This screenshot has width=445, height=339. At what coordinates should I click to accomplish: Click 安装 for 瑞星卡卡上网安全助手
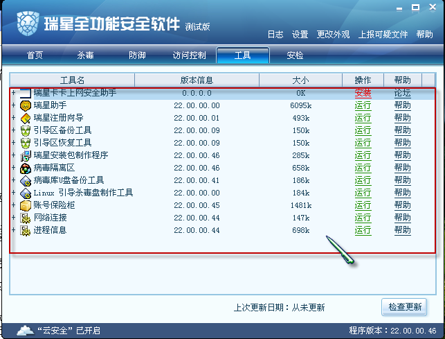click(x=363, y=93)
